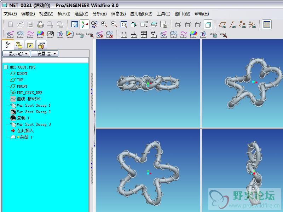The image size is (283, 212).
Task: Click the Repaint screen icon
Action: [x=75, y=24]
